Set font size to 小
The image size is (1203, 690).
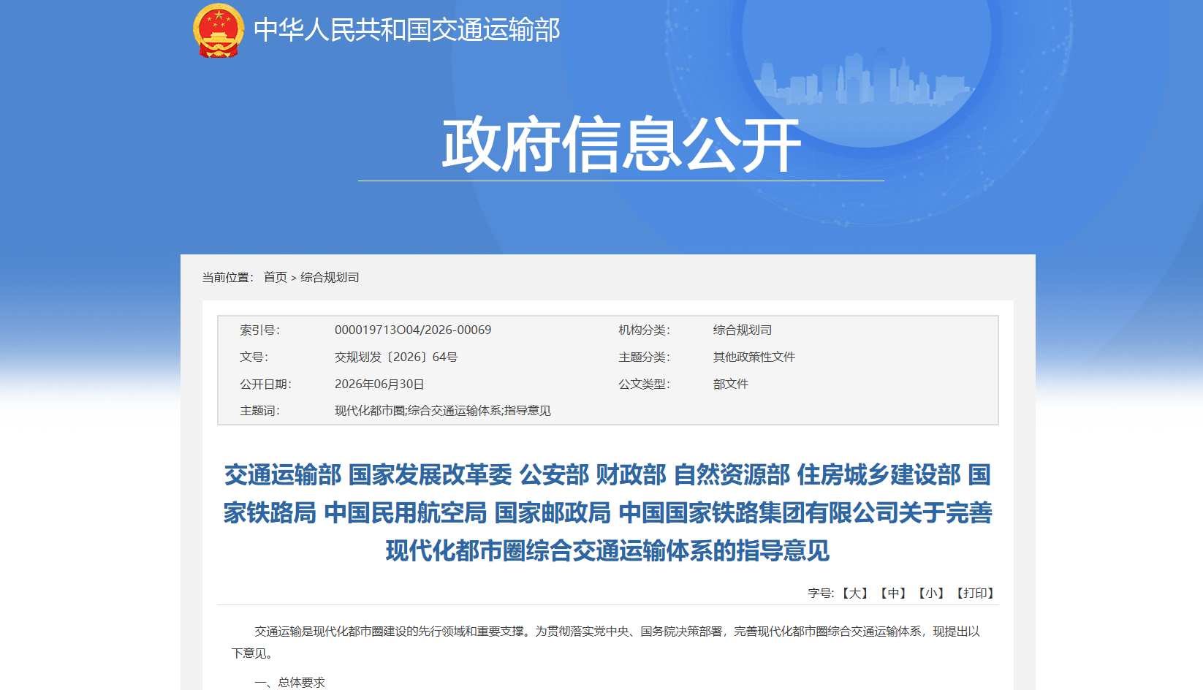930,593
